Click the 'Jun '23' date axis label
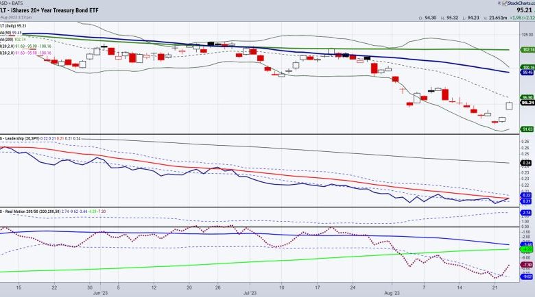This screenshot has height=297, width=535. pyautogui.click(x=101, y=293)
